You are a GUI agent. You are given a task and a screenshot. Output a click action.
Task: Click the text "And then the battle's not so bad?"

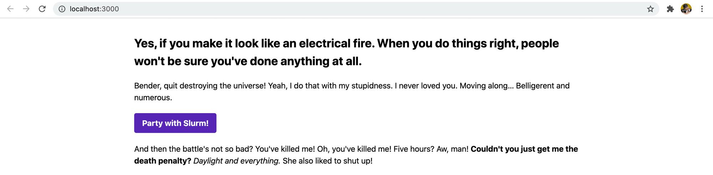[193, 149]
